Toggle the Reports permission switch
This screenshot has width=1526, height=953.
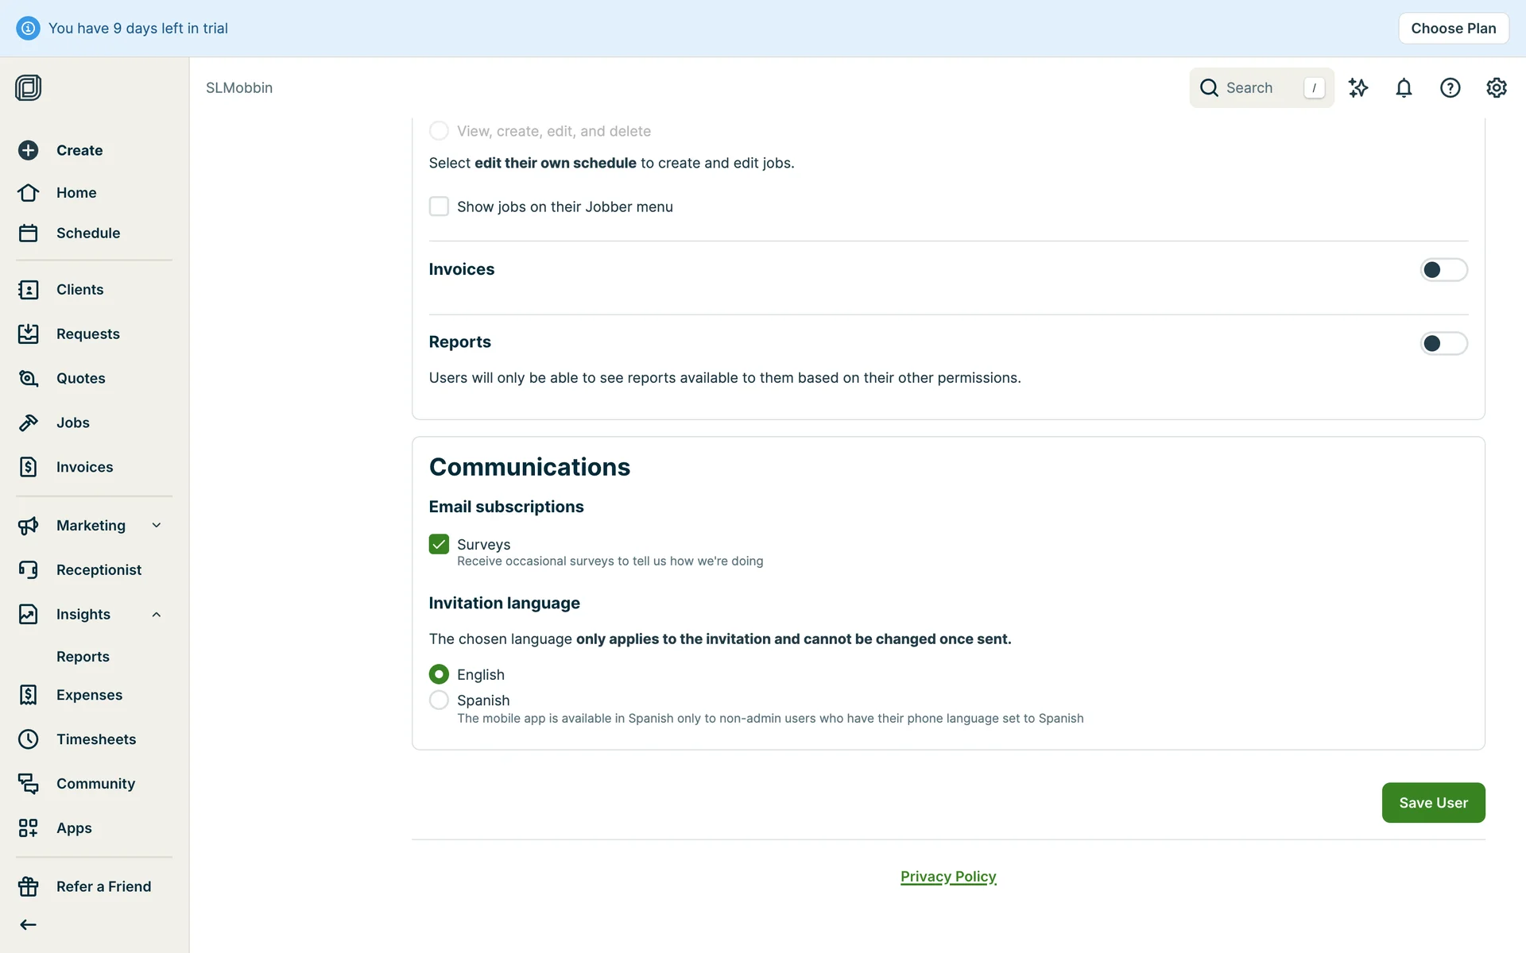click(x=1443, y=343)
